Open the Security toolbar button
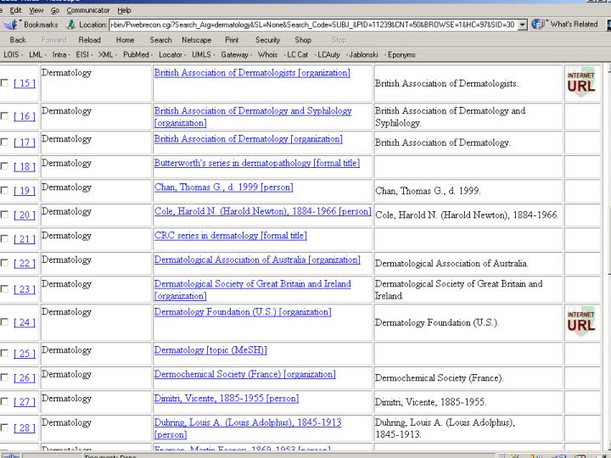 click(267, 40)
